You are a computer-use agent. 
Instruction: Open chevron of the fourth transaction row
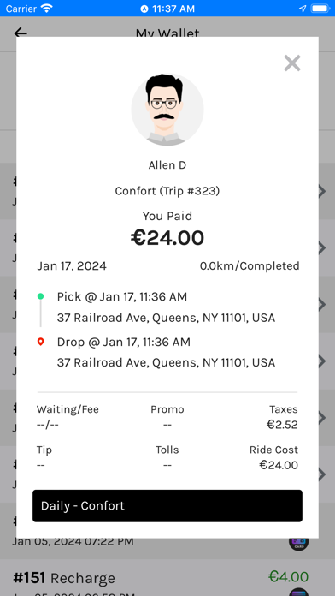322,361
